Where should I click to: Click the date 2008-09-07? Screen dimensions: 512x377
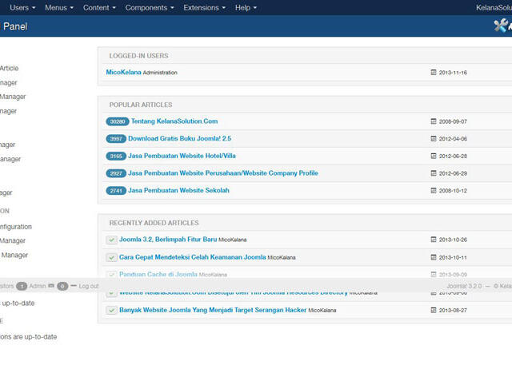coord(453,121)
